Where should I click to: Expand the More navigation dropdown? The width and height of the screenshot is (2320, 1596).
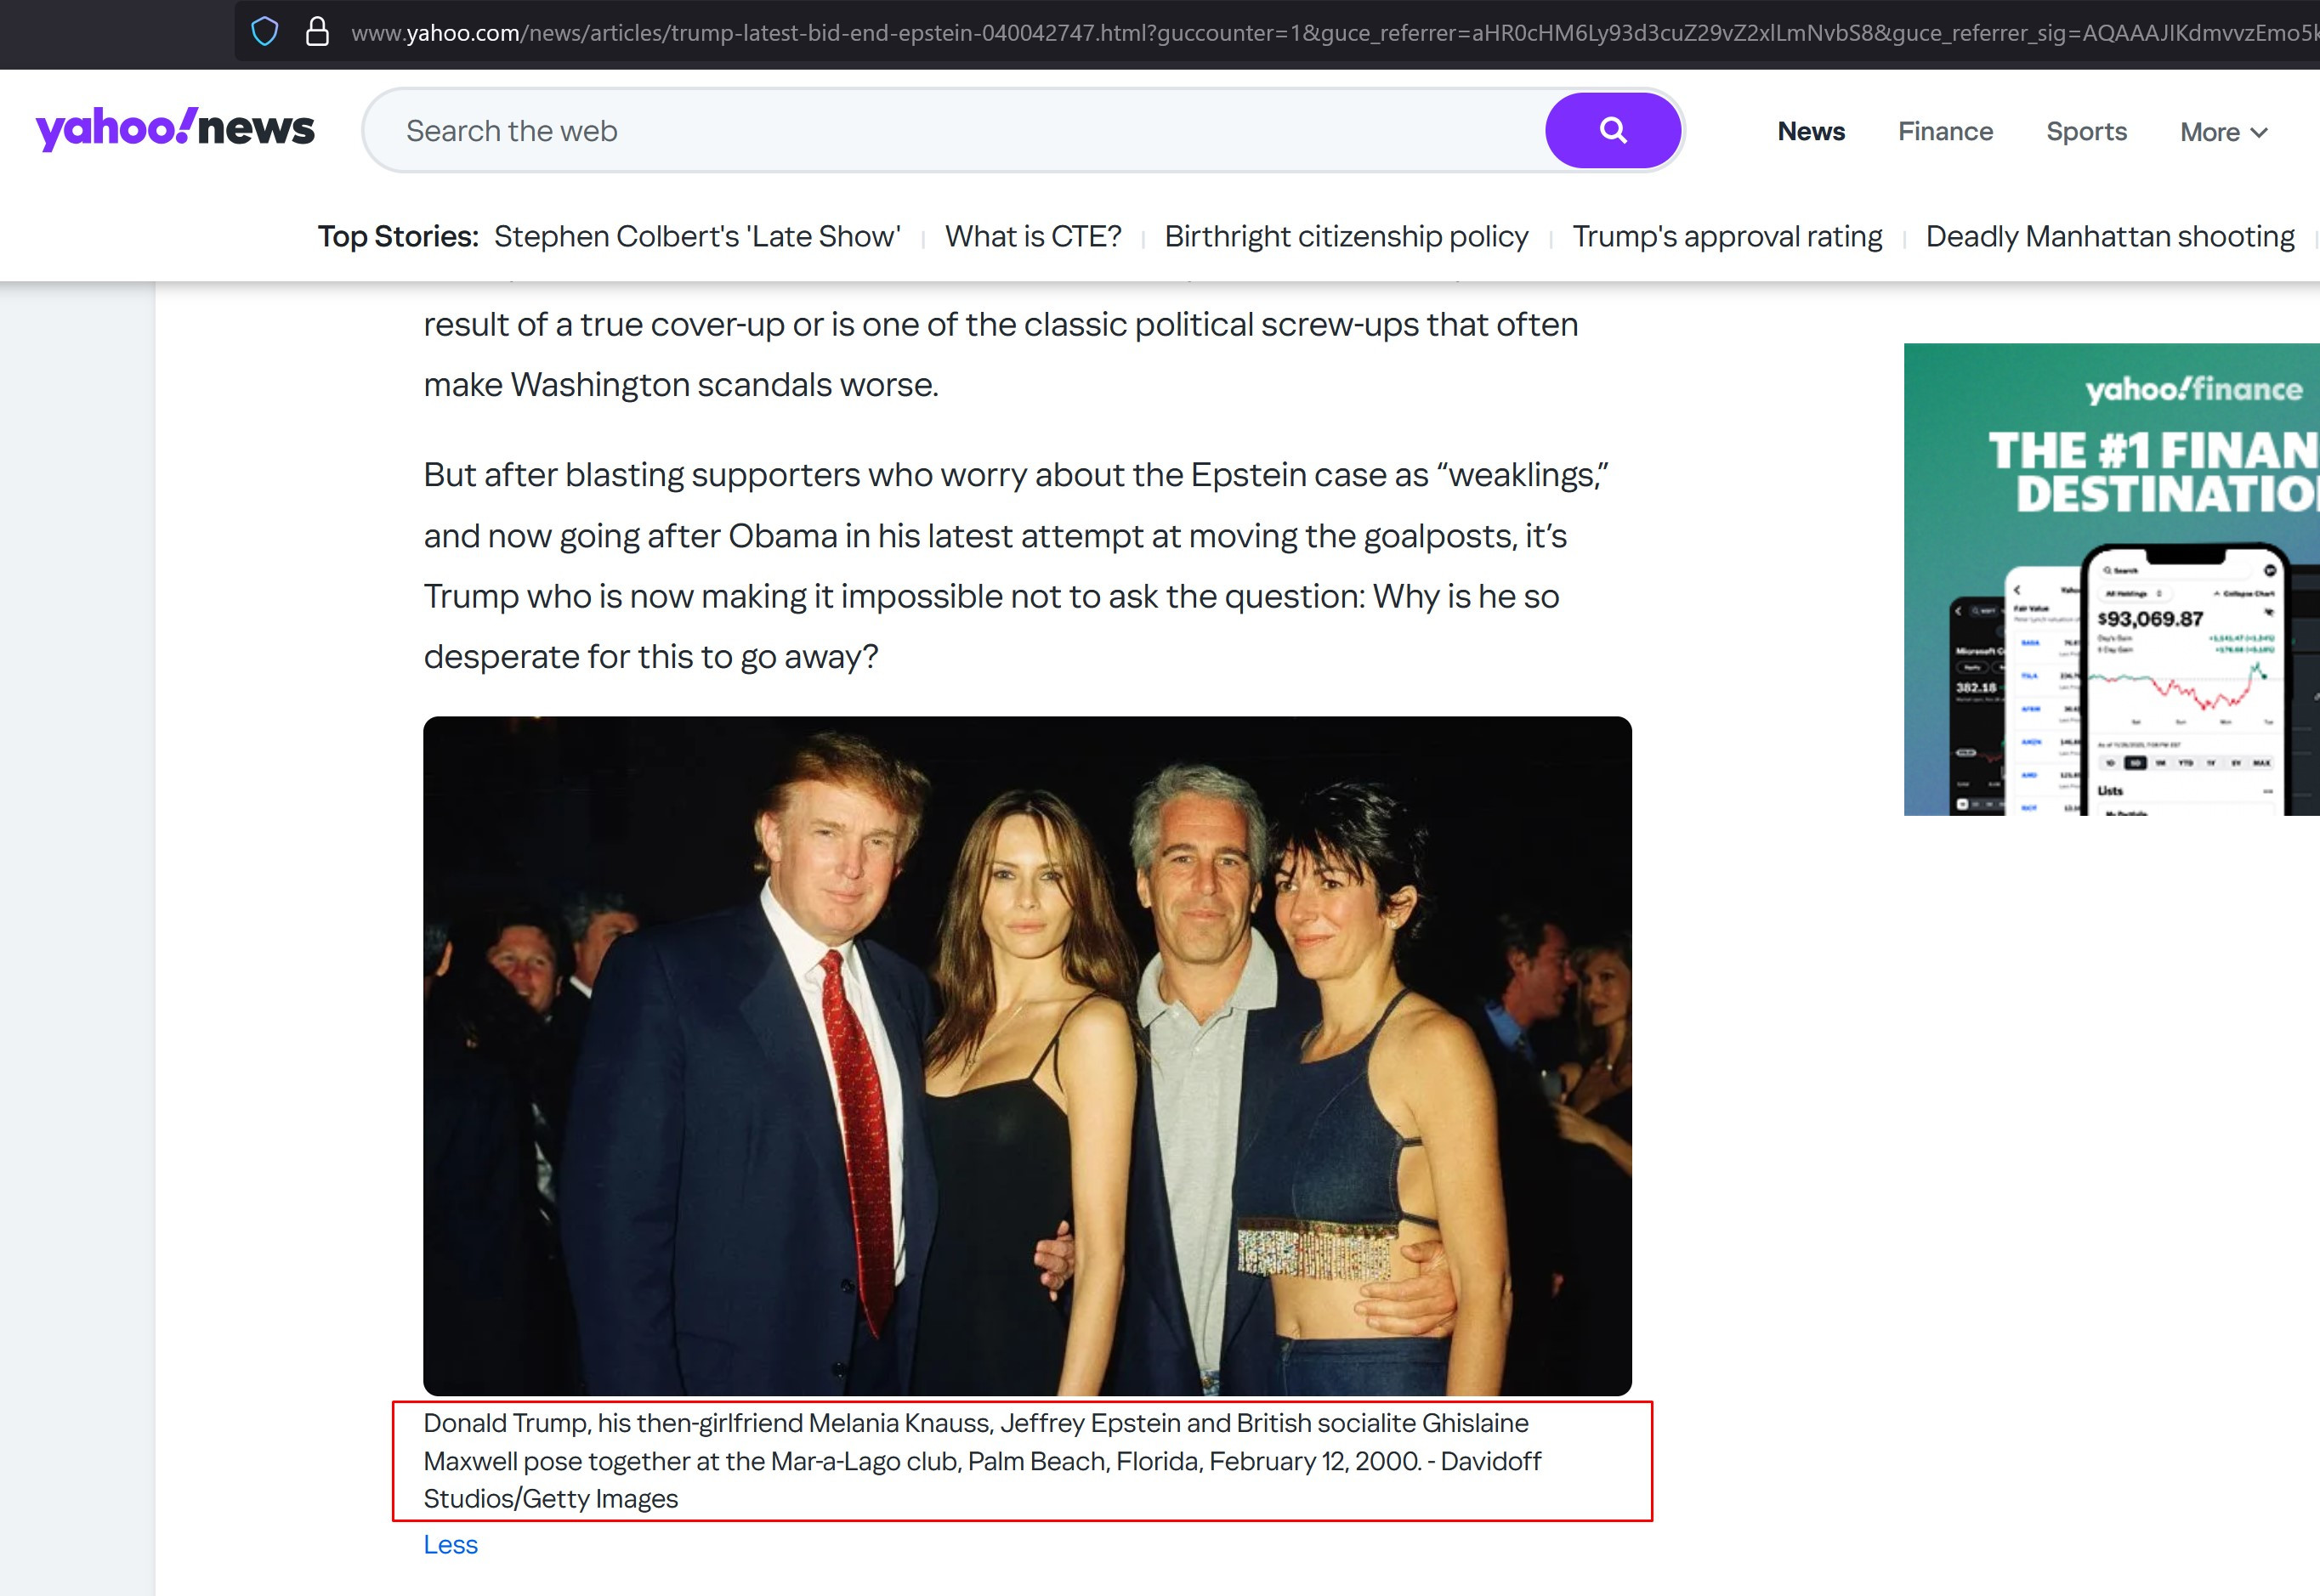click(2223, 132)
